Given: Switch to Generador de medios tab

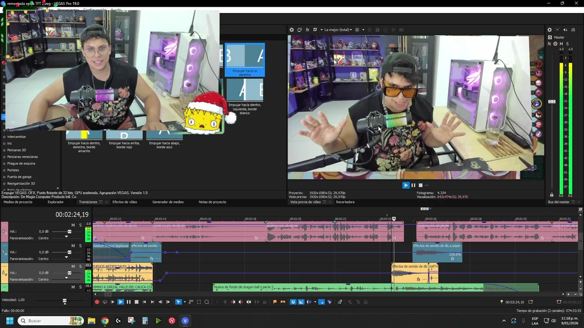Looking at the screenshot, I should point(168,202).
